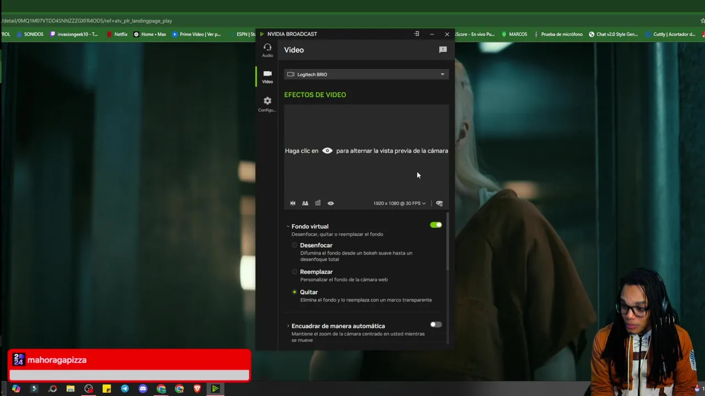Viewport: 705px width, 396px height.
Task: Switch to the Video tab in sidebar
Action: (267, 76)
